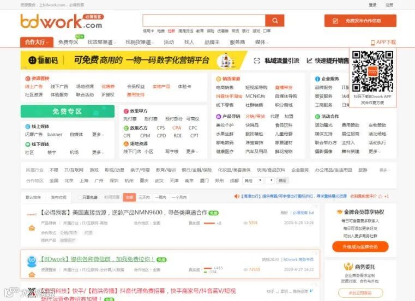Switch to 默认排序 tab

point(33,197)
